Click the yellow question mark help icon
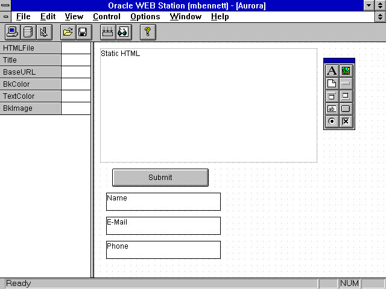 coord(147,32)
